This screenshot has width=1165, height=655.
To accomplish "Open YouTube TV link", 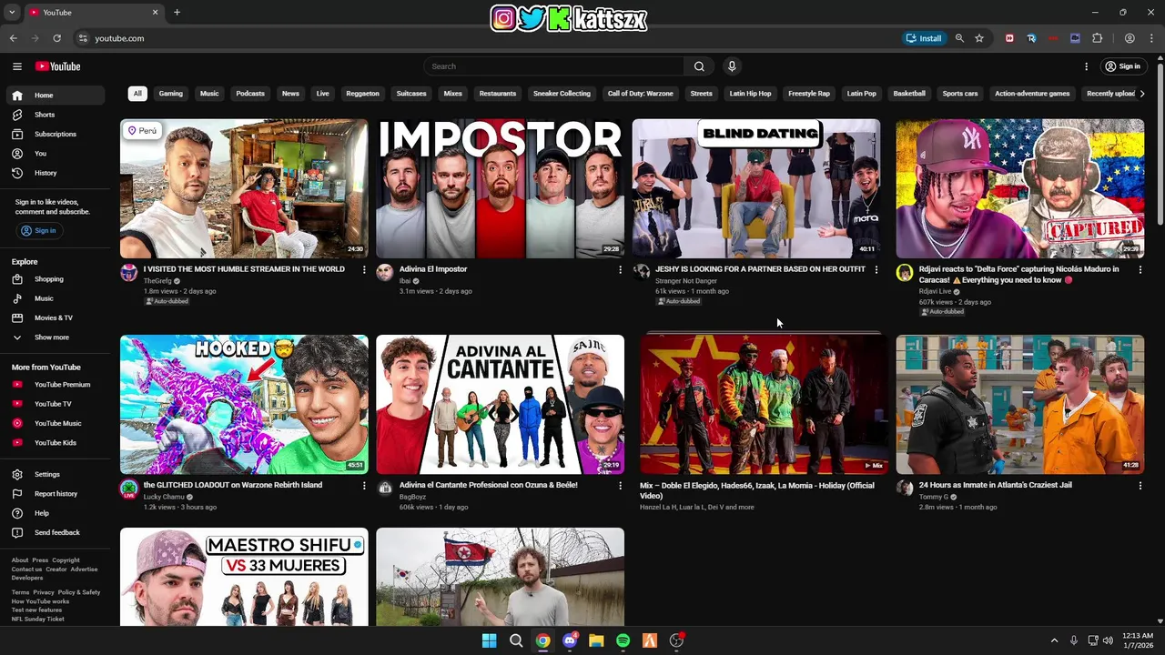I will coord(55,404).
